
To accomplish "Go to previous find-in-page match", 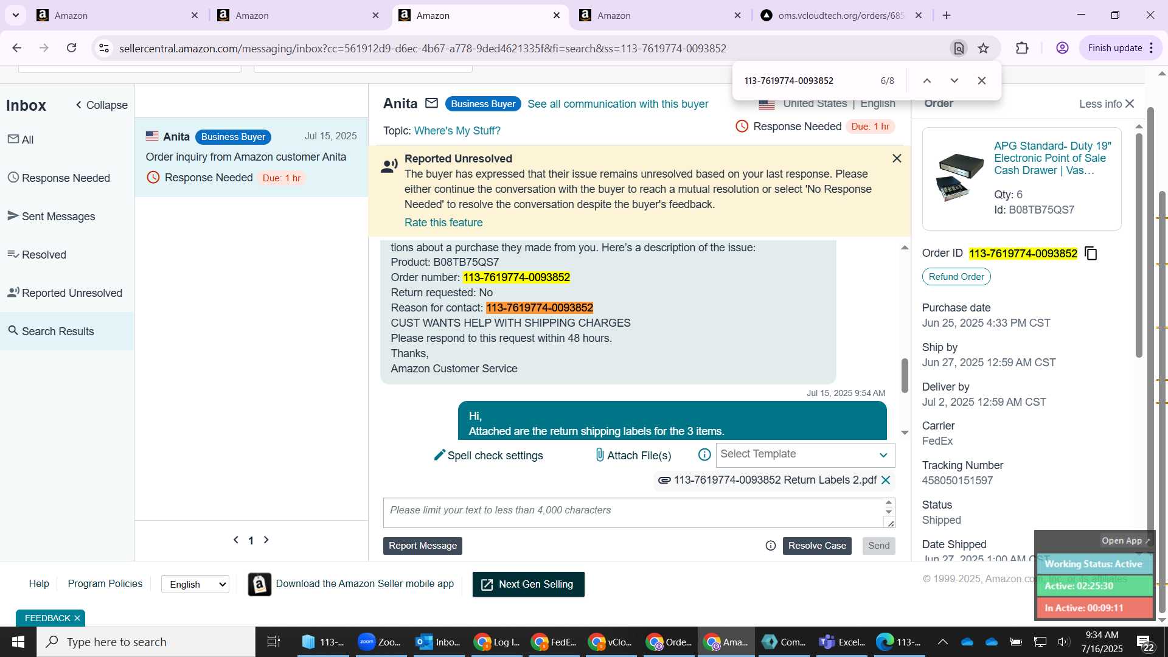I will (x=927, y=80).
